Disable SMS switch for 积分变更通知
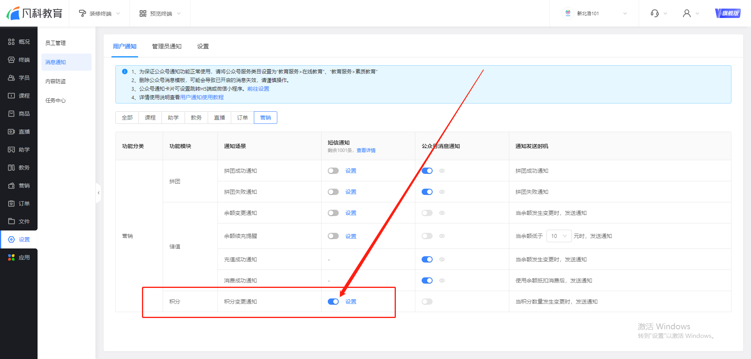Screen dimensions: 751x359 [333, 302]
